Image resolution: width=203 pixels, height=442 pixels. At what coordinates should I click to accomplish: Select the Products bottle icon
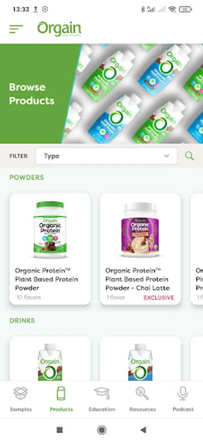point(61,393)
